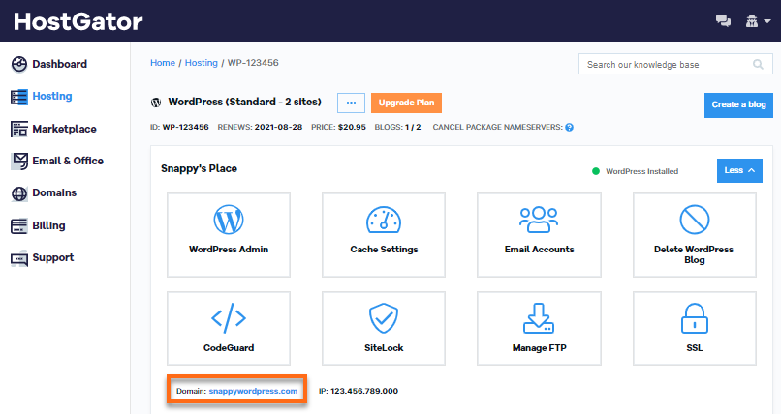The height and width of the screenshot is (414, 781).
Task: Click the green WordPress Installed status dot
Action: (x=596, y=171)
